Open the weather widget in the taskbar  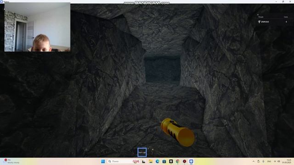(11, 161)
